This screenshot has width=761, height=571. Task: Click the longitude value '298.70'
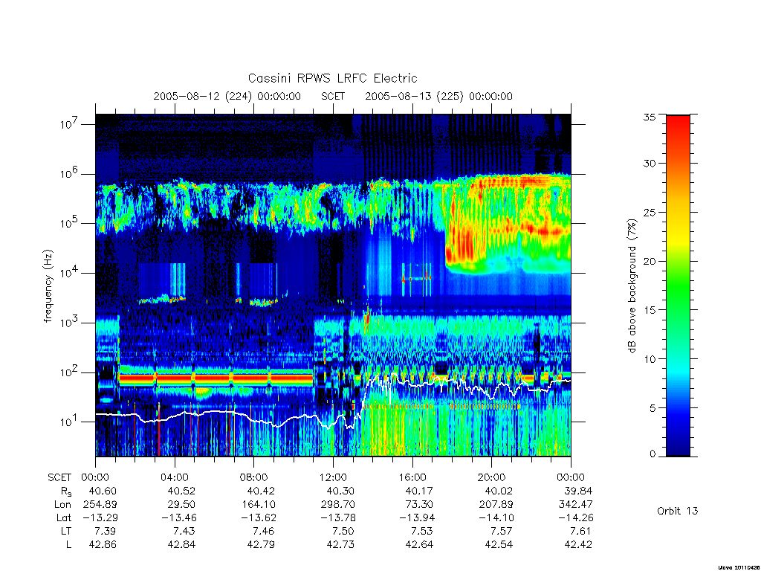(x=337, y=505)
